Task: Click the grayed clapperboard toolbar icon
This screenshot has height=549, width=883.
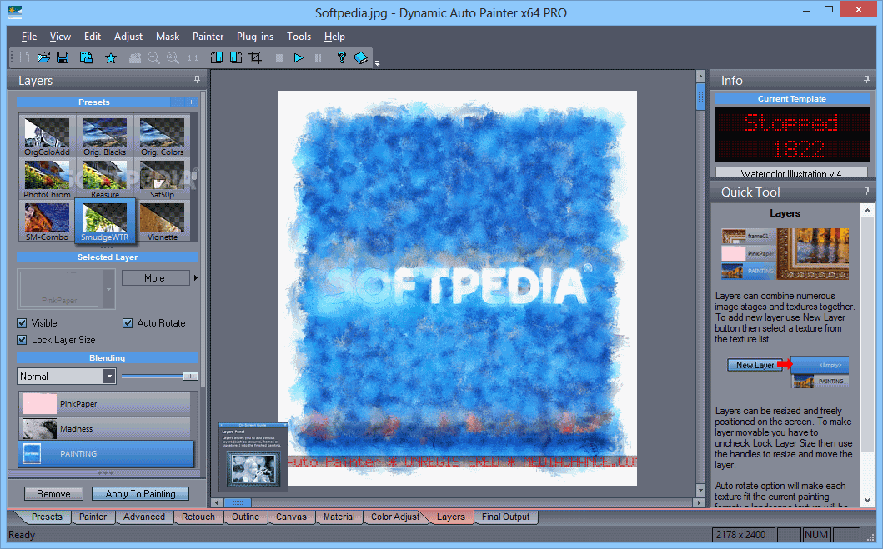Action: (x=134, y=58)
